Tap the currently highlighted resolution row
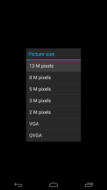The width and height of the screenshot is (107, 190). point(53,66)
